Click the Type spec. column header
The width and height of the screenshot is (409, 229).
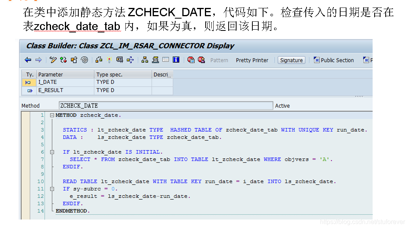pos(123,75)
